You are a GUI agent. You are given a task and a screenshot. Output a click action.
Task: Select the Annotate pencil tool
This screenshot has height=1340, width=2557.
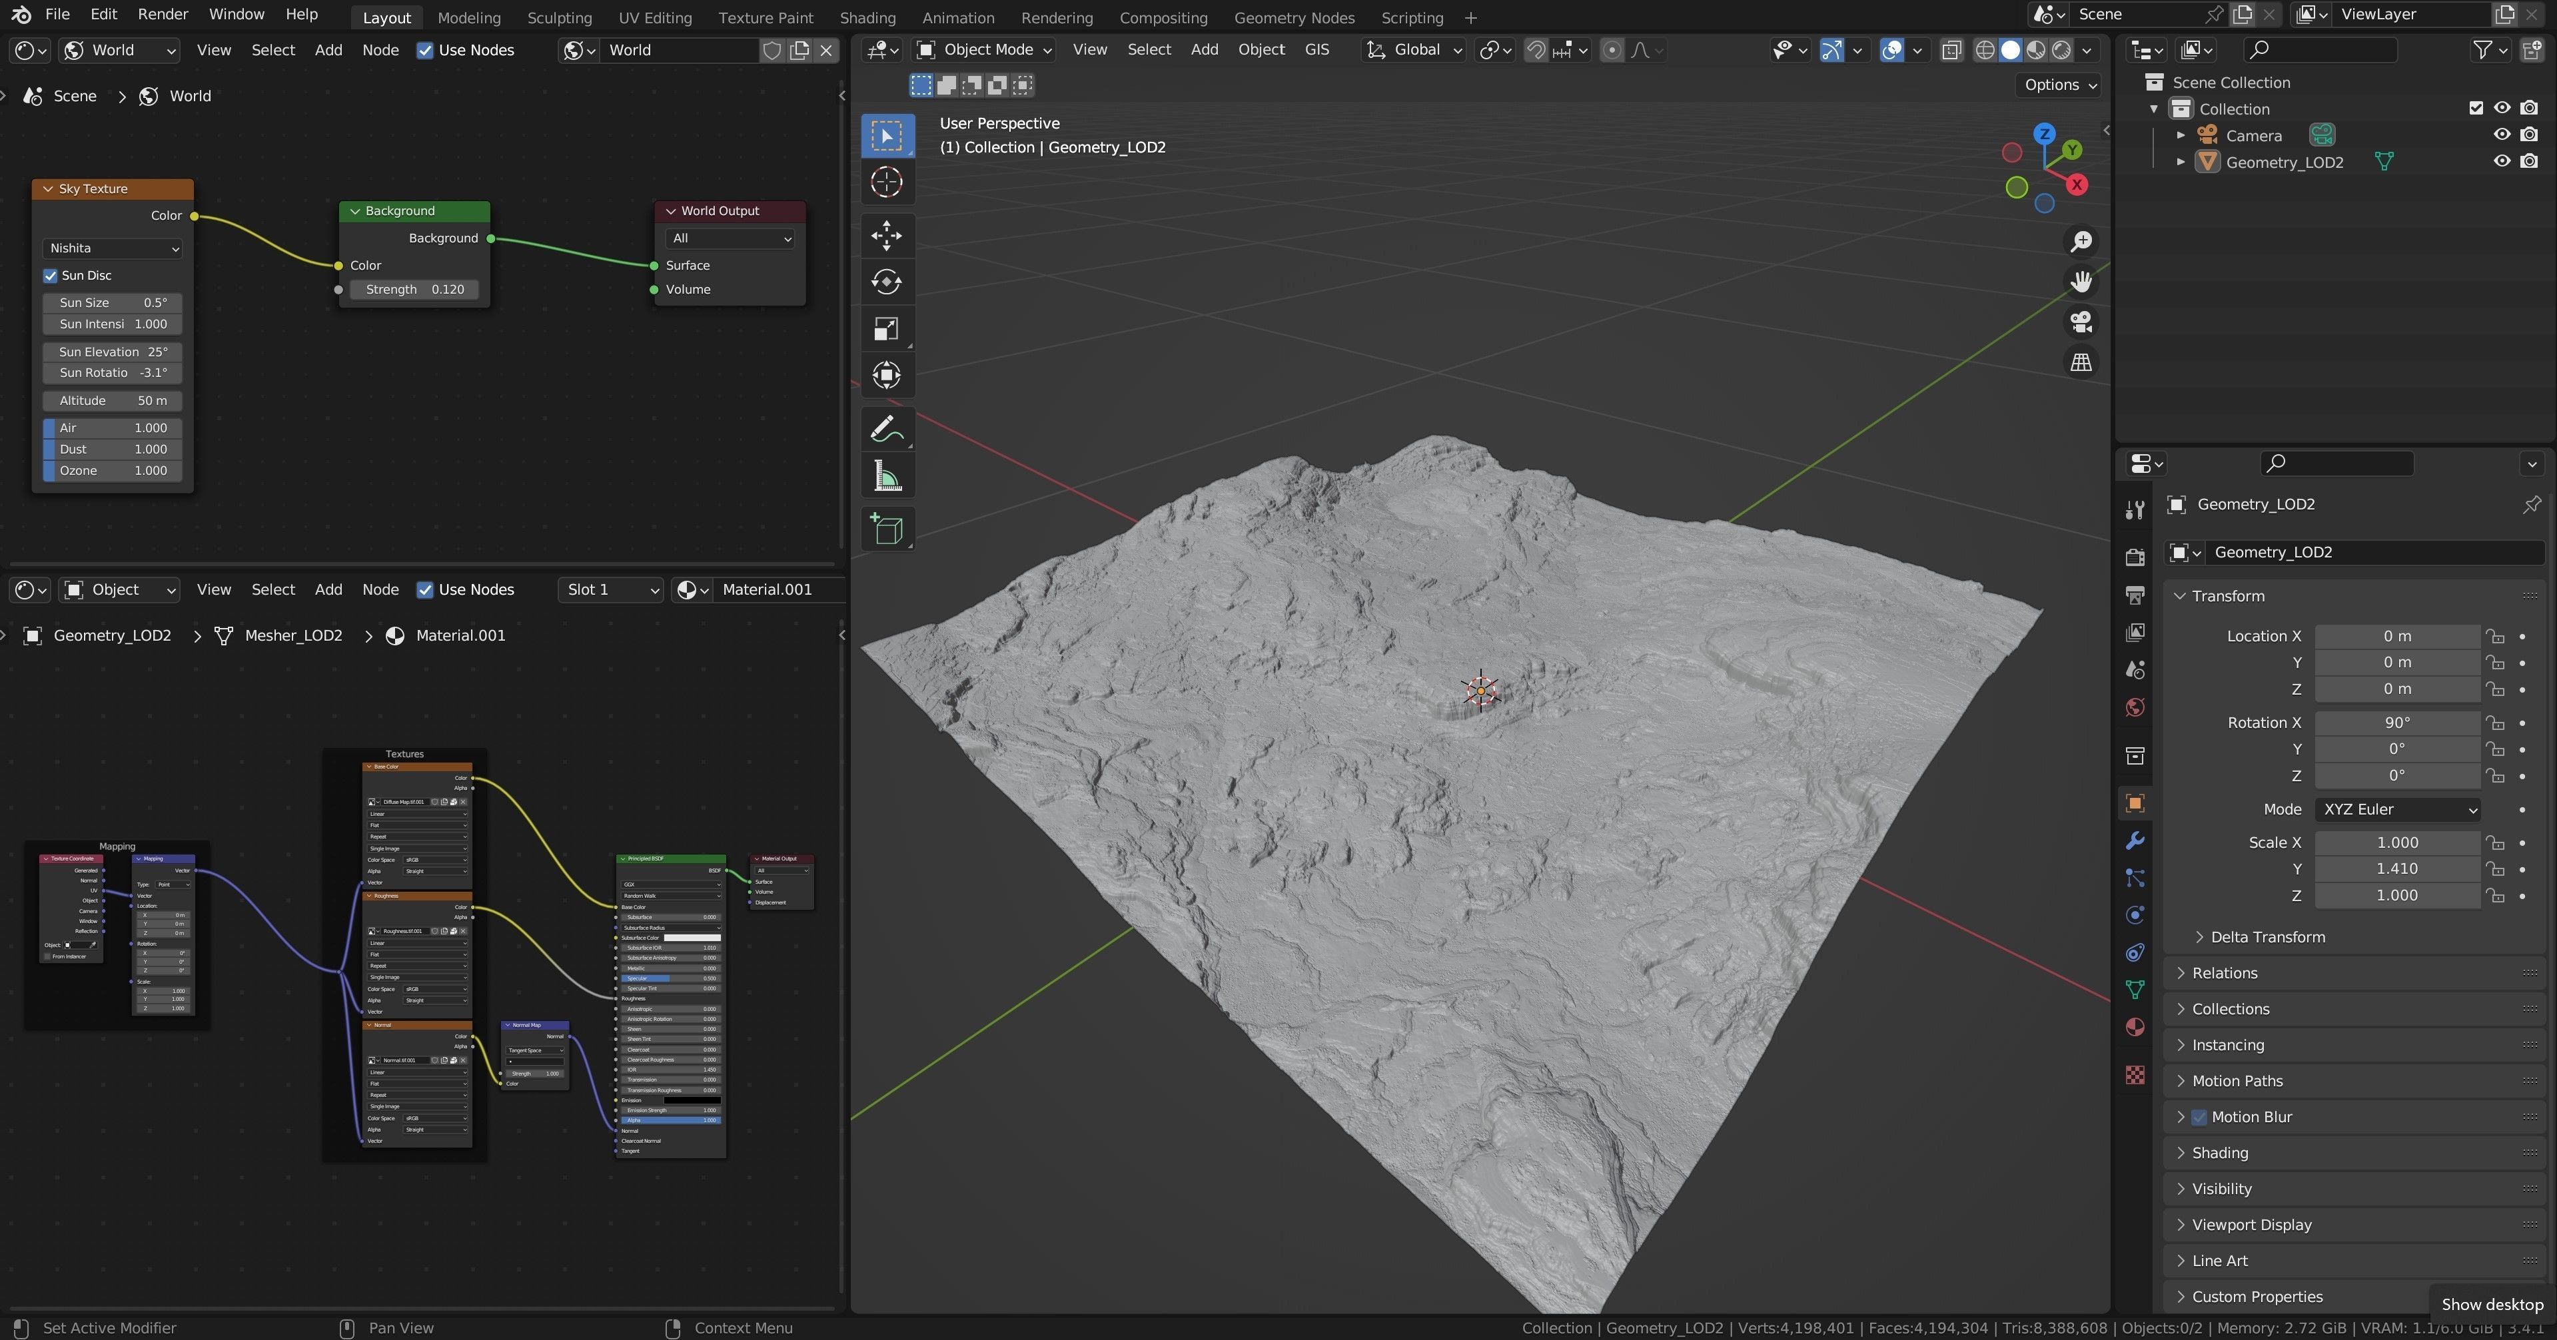click(886, 429)
